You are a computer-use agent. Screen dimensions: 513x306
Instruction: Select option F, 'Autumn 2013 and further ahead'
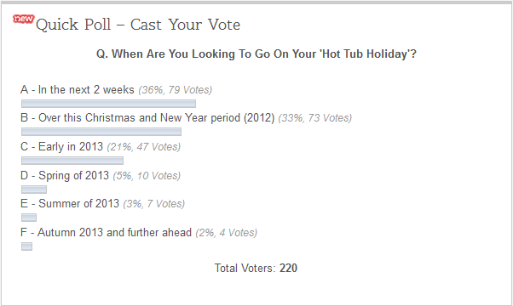(x=106, y=232)
